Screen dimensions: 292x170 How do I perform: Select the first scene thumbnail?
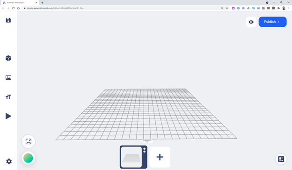(131, 157)
